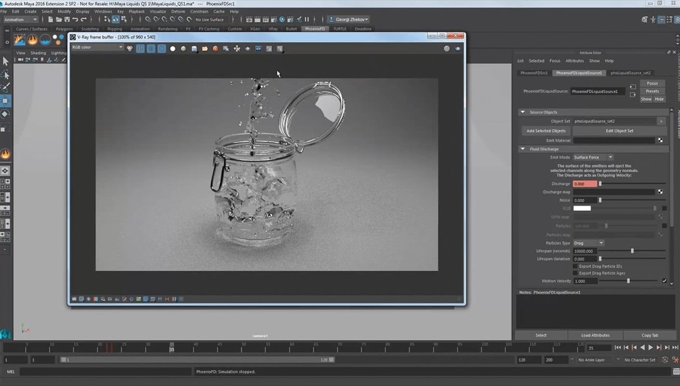The height and width of the screenshot is (386, 680).
Task: Click the Lifespan (seconds) slider handle
Action: pyautogui.click(x=632, y=251)
